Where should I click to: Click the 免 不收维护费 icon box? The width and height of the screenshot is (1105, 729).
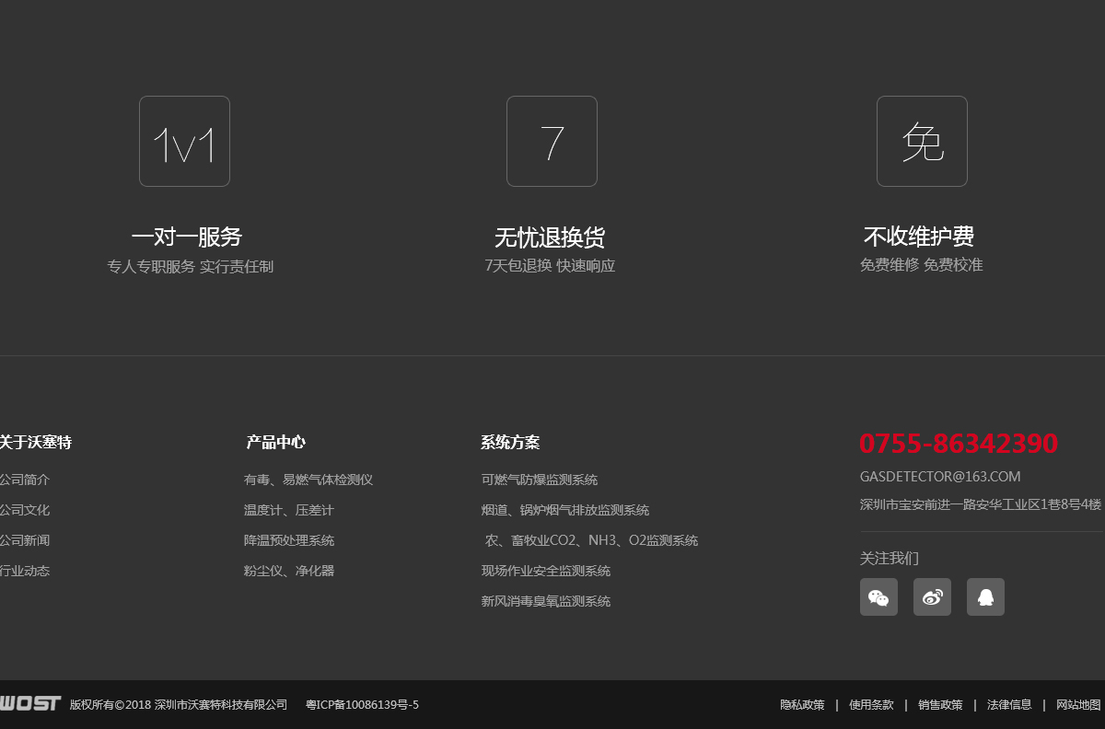(922, 141)
